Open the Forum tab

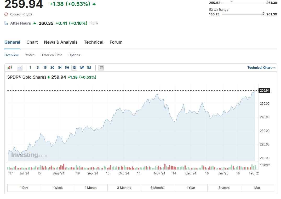pyautogui.click(x=116, y=42)
